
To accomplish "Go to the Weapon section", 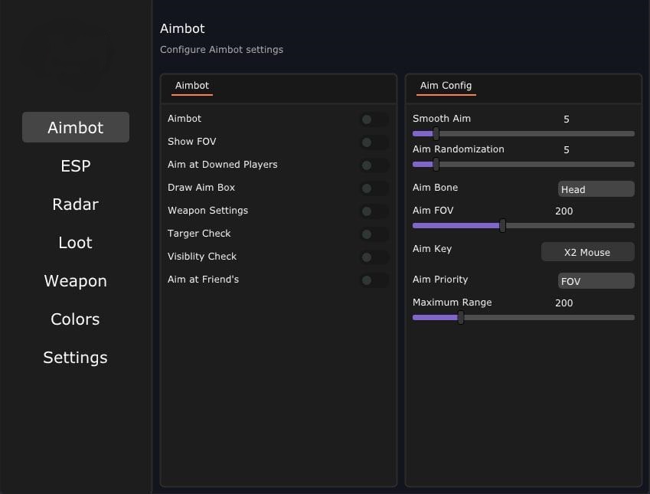I will coord(75,281).
